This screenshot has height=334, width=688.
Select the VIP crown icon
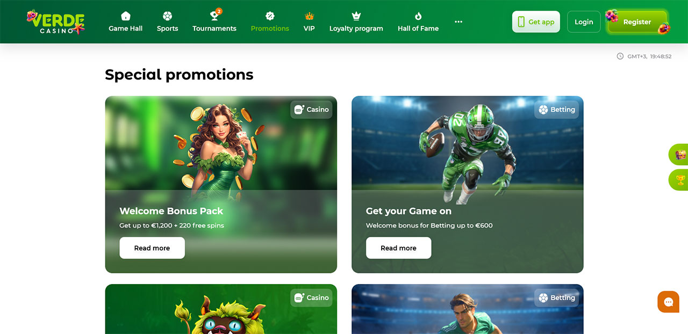point(309,16)
